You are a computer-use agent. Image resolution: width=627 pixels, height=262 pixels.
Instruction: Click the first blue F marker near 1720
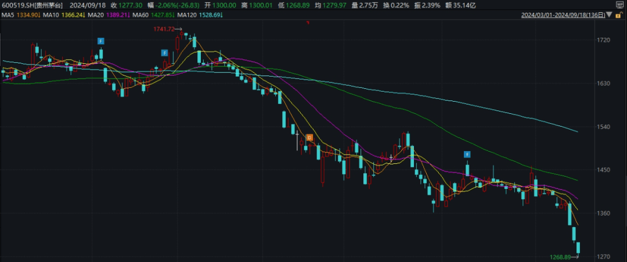tap(100, 41)
